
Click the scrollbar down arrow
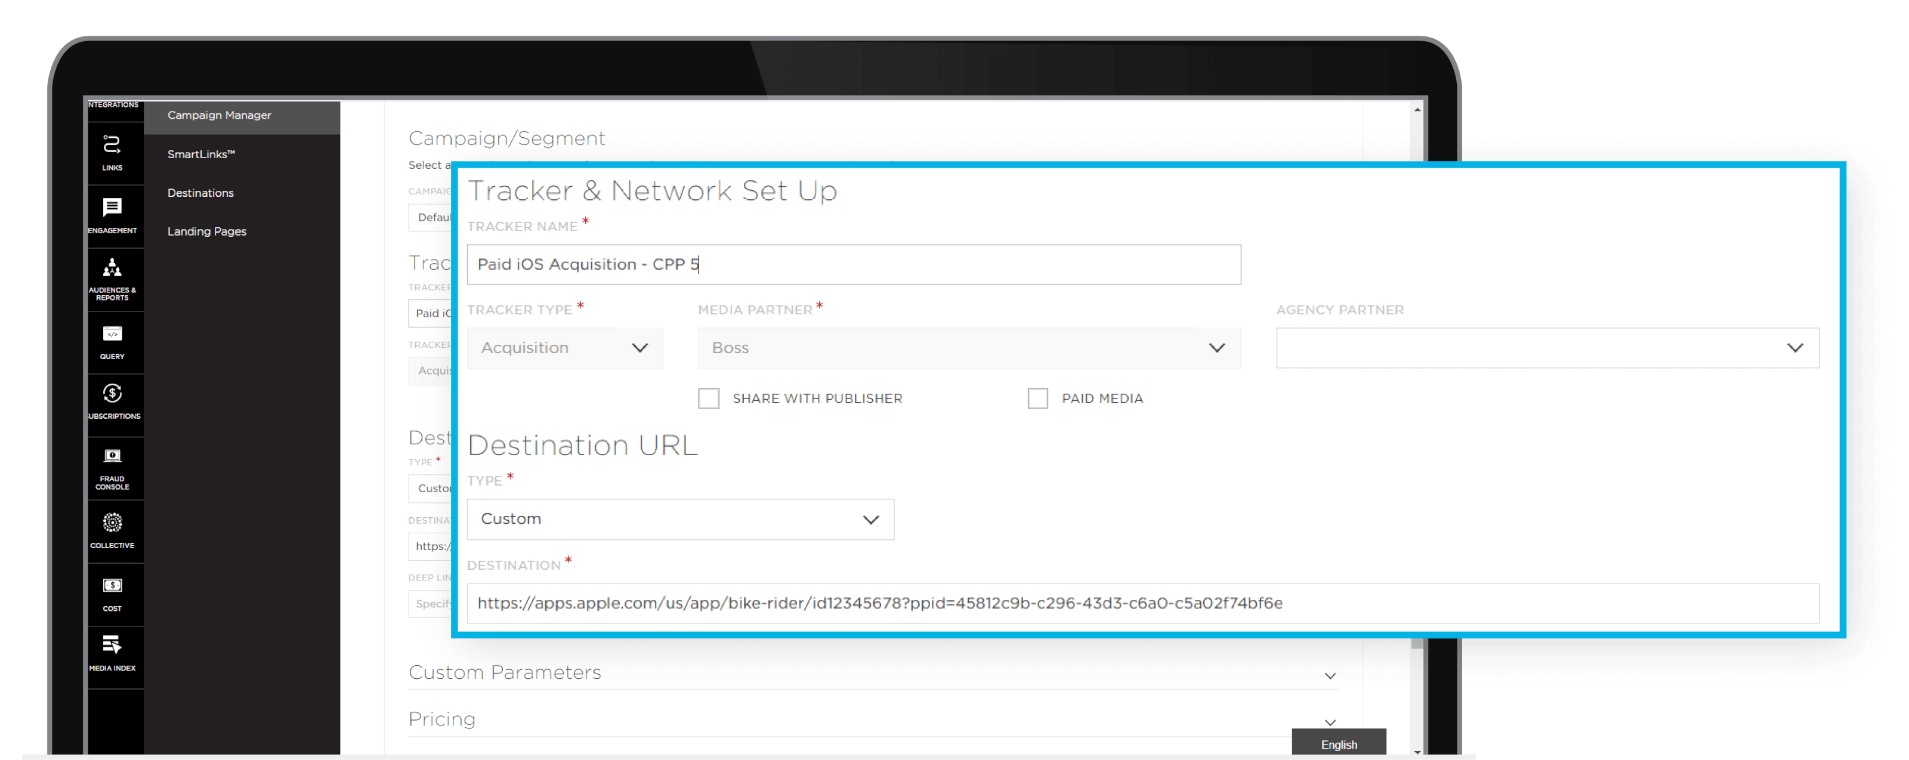point(1417,750)
